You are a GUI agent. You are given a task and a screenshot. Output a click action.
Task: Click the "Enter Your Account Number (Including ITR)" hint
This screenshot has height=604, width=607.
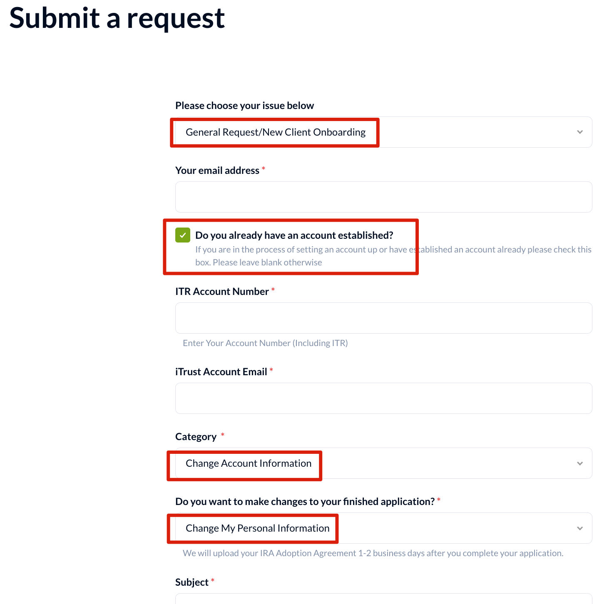point(265,343)
